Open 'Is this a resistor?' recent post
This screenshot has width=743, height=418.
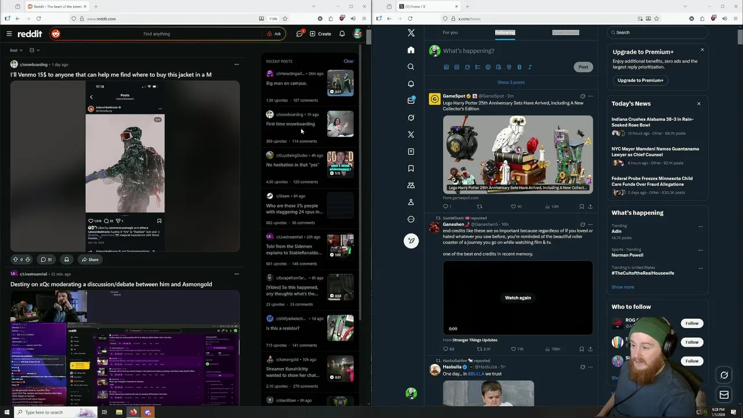pyautogui.click(x=283, y=328)
